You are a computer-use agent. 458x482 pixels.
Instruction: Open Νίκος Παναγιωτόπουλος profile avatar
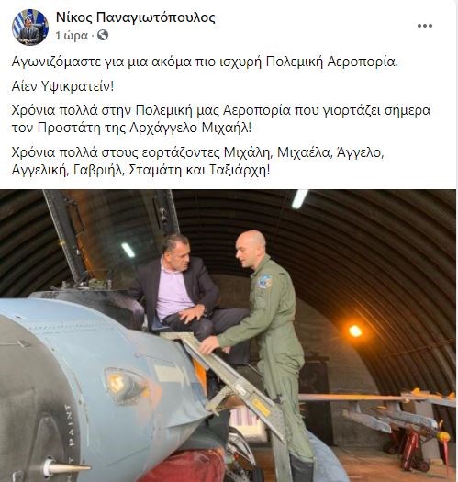(30, 28)
